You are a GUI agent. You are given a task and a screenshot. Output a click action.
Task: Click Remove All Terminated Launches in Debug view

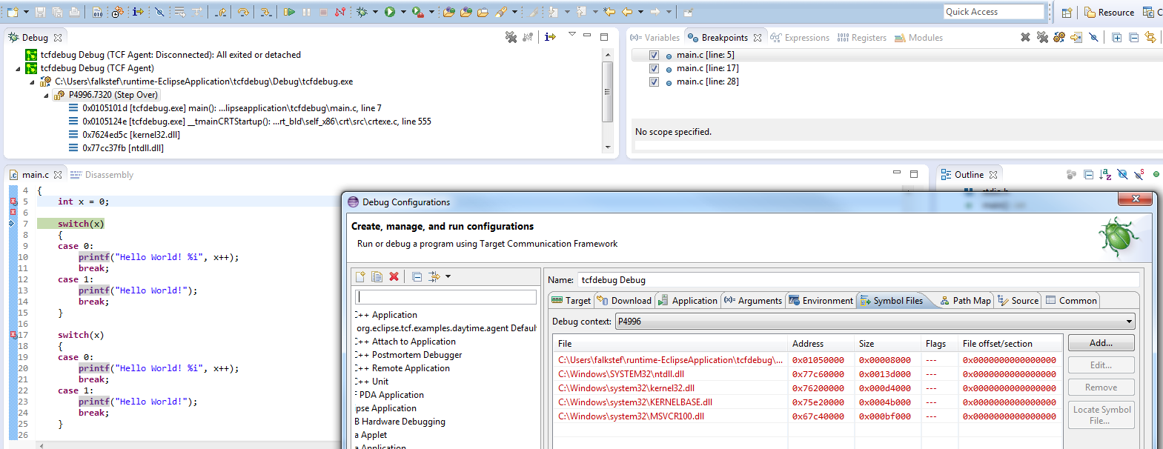click(511, 37)
